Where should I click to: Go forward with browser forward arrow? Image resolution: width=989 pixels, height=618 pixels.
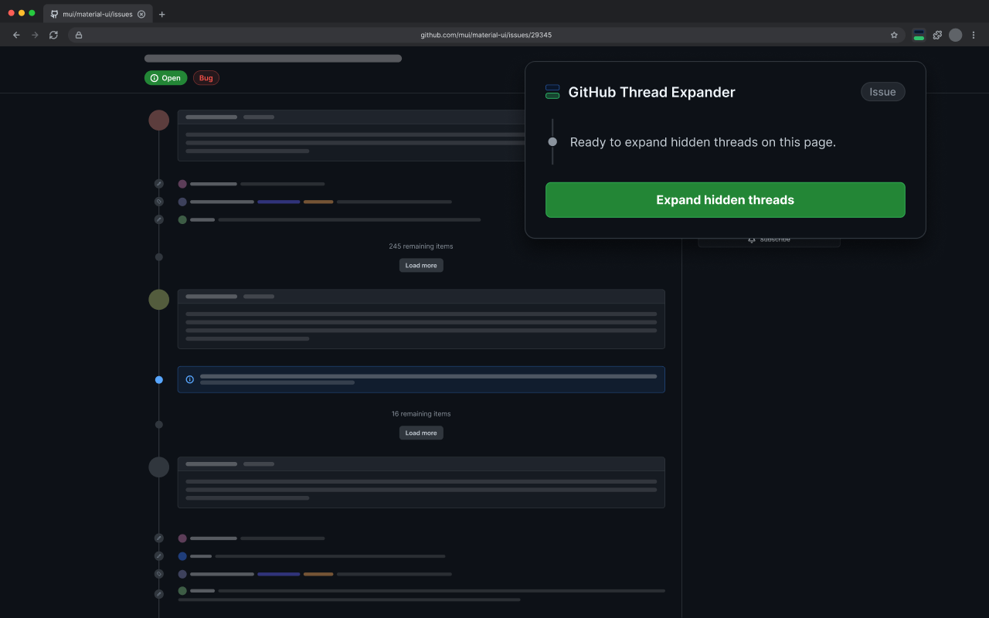35,35
